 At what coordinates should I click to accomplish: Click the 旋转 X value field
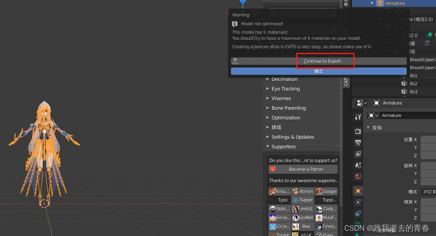pos(428,166)
